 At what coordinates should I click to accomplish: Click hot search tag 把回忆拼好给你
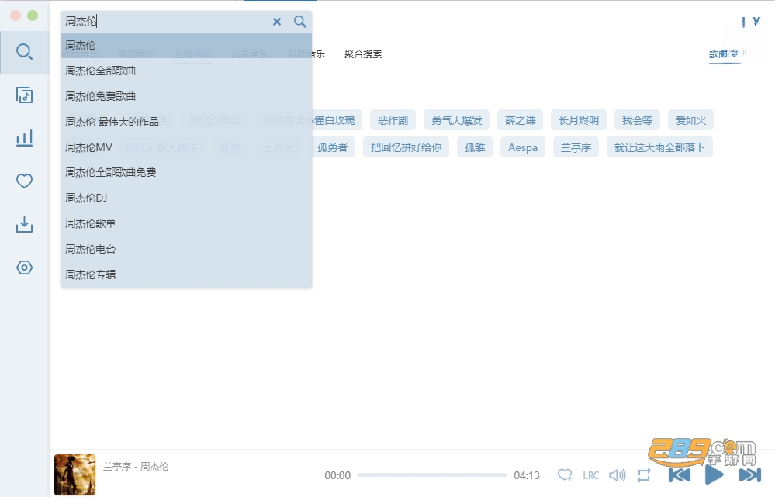pos(407,147)
